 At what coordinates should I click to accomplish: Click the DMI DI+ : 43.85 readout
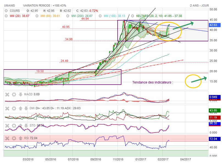(x=40, y=108)
